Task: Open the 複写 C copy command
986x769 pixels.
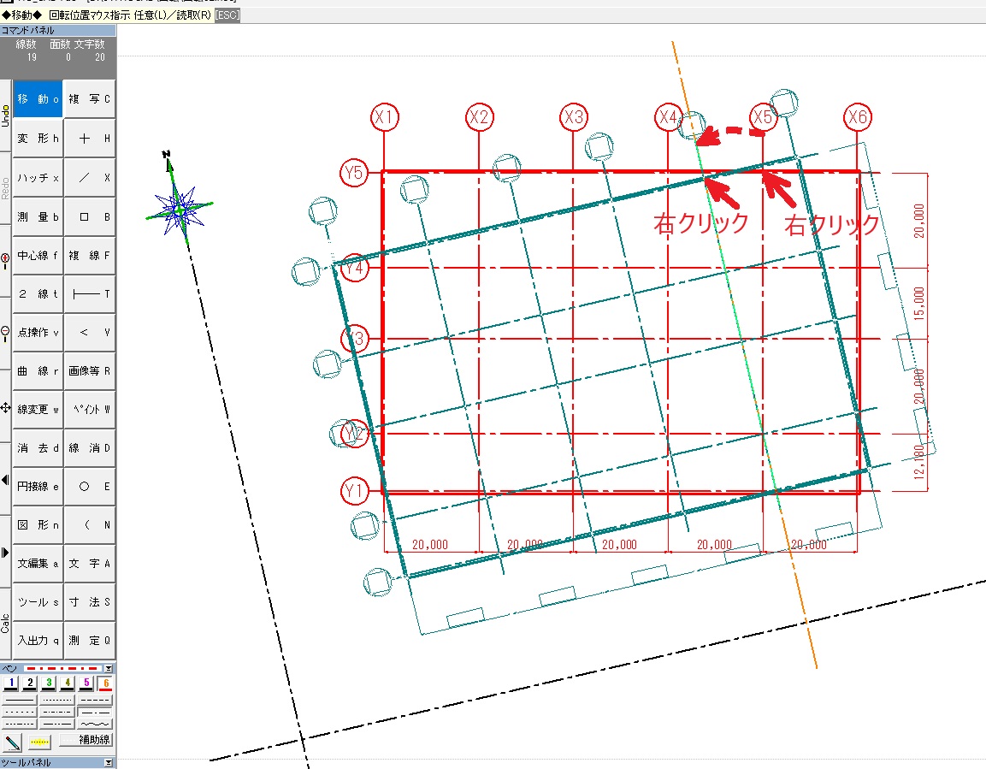Action: 90,99
